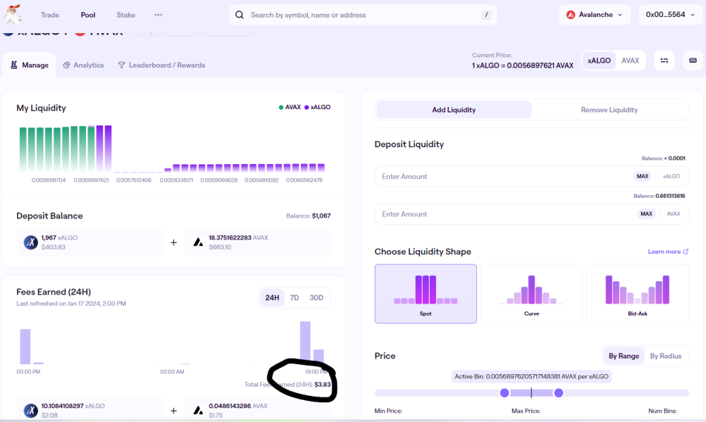706x422 pixels.
Task: Open the 0x00...5564 wallet dropdown
Action: pos(671,15)
